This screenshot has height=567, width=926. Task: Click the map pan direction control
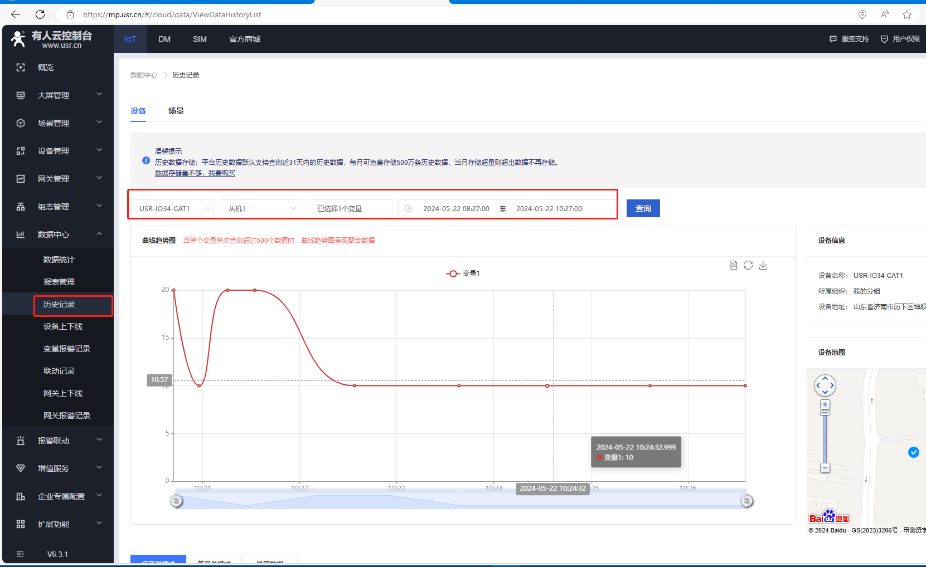point(825,385)
